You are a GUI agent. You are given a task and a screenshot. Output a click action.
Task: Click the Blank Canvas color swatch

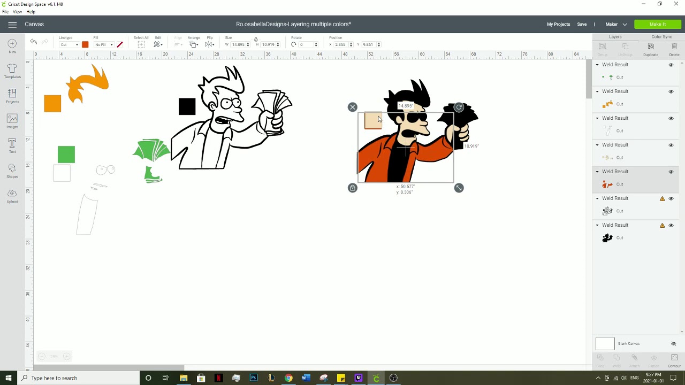(605, 344)
